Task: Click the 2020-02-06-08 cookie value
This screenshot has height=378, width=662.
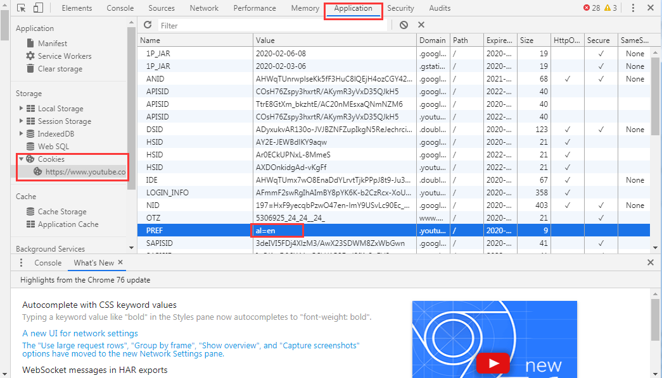Action: coord(281,54)
